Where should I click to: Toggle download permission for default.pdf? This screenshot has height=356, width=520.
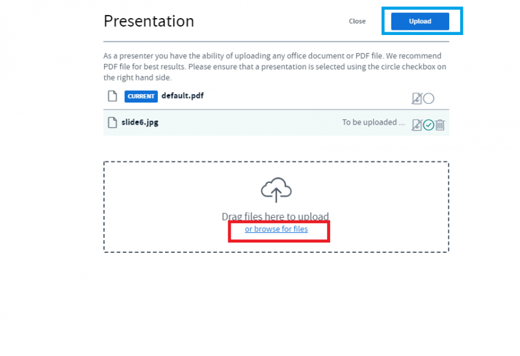pos(417,99)
